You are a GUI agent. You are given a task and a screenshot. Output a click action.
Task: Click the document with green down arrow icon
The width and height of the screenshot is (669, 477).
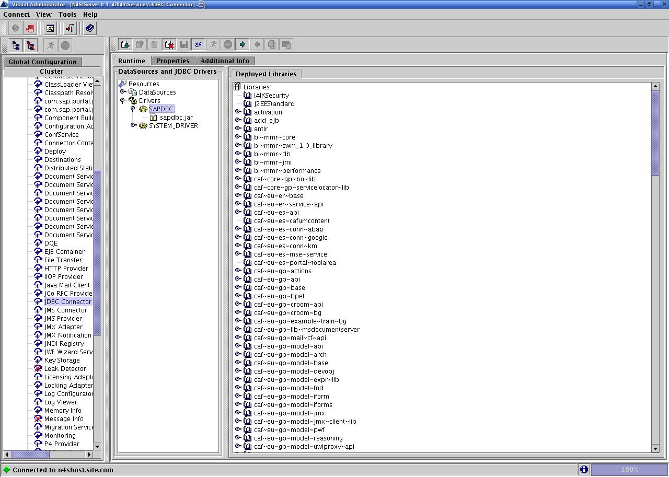point(125,44)
